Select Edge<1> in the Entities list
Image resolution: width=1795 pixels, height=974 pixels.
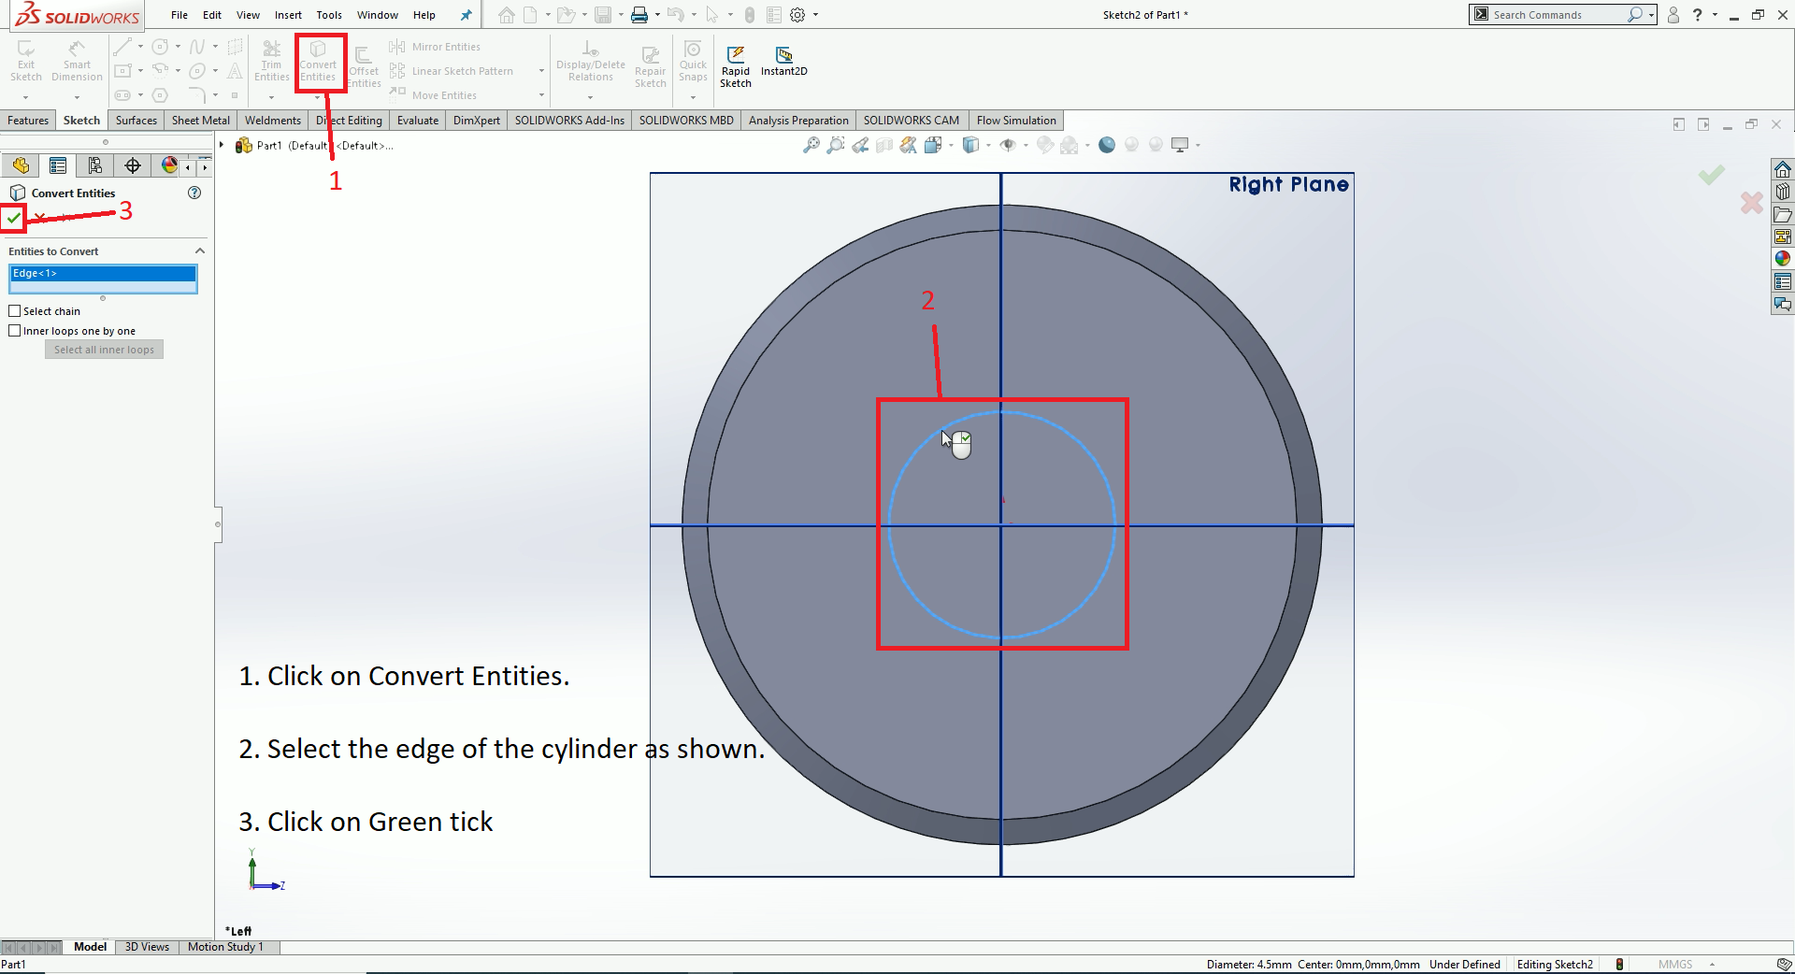pyautogui.click(x=103, y=273)
